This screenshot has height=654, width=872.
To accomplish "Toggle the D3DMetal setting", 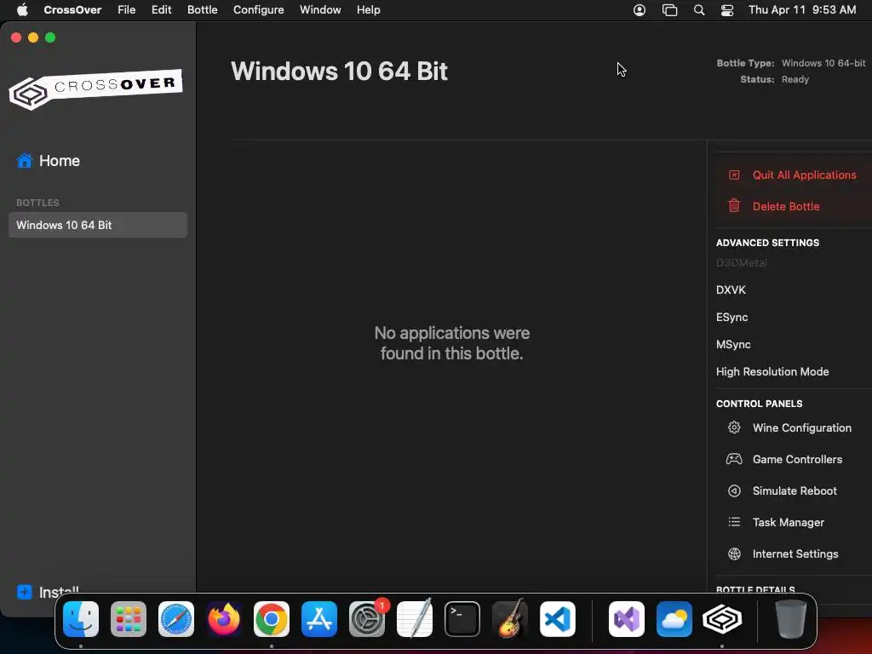I will point(742,262).
